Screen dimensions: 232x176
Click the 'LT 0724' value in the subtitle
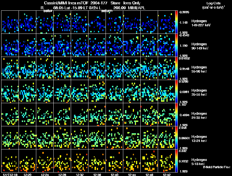coord(90,8)
